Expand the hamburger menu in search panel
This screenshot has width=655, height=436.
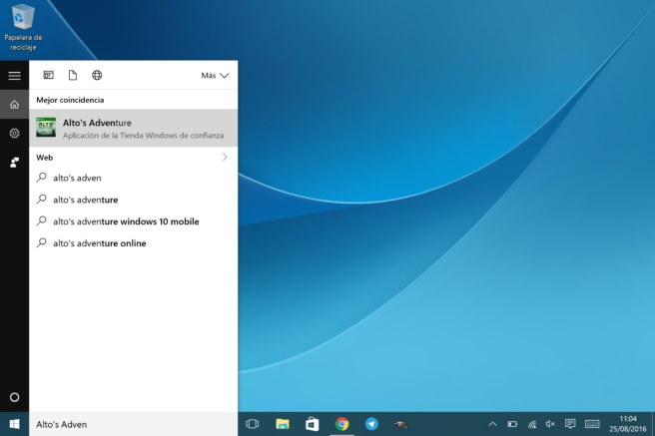[15, 76]
